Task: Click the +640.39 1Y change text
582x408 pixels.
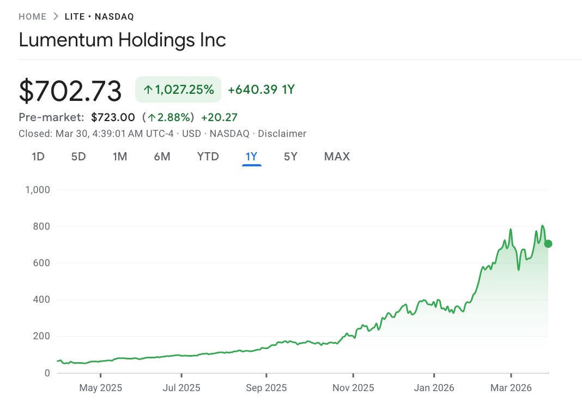Action: click(261, 89)
